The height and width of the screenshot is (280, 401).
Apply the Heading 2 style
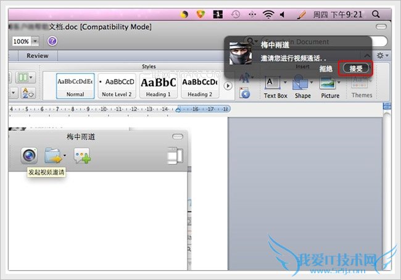pyautogui.click(x=200, y=86)
